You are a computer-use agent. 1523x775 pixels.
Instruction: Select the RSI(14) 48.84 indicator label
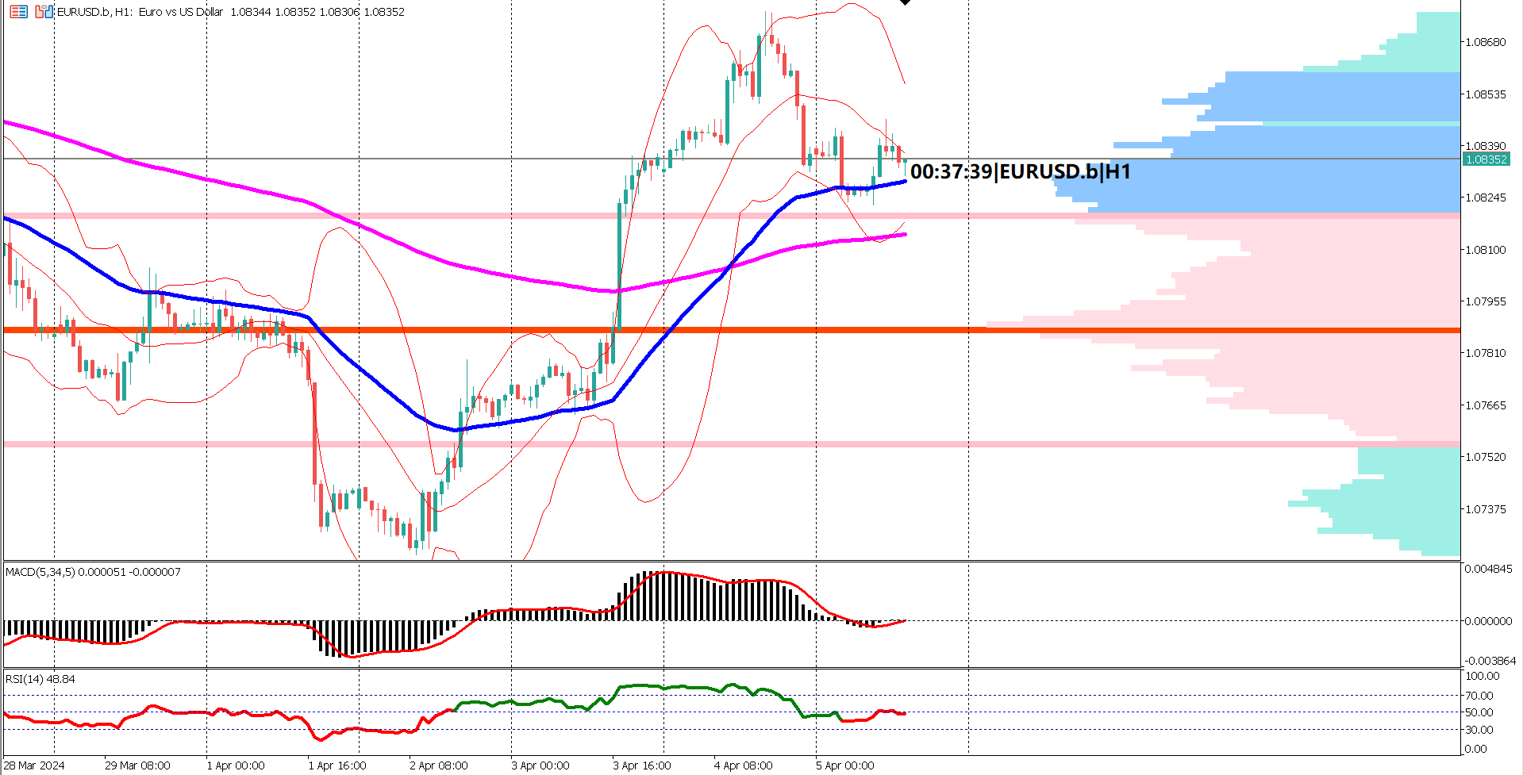click(38, 680)
